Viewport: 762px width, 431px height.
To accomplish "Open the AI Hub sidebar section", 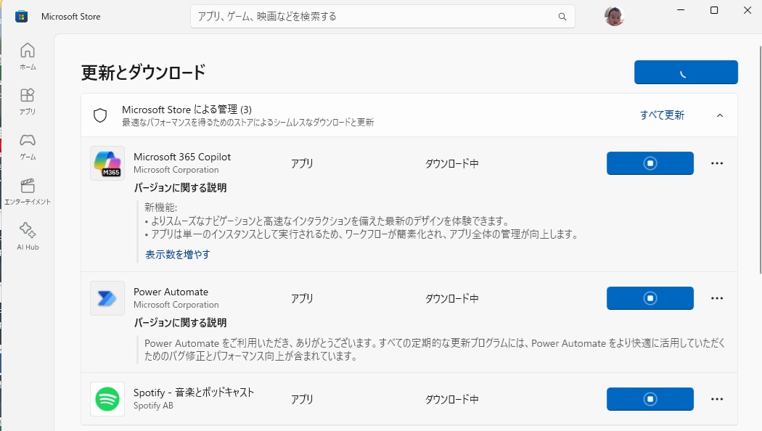I will [28, 236].
